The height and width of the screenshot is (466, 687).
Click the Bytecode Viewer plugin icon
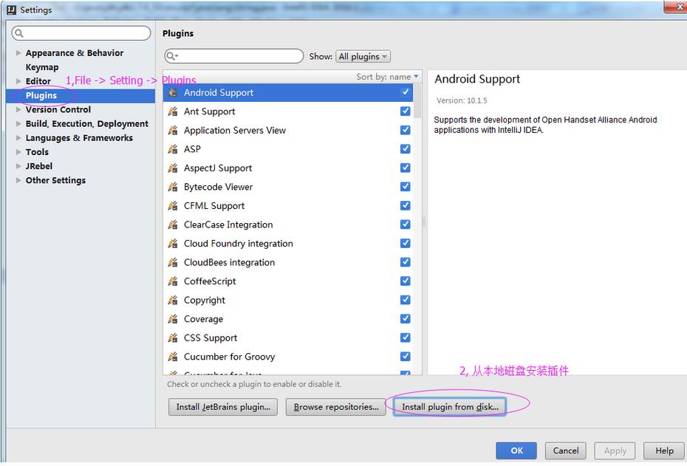coord(173,187)
